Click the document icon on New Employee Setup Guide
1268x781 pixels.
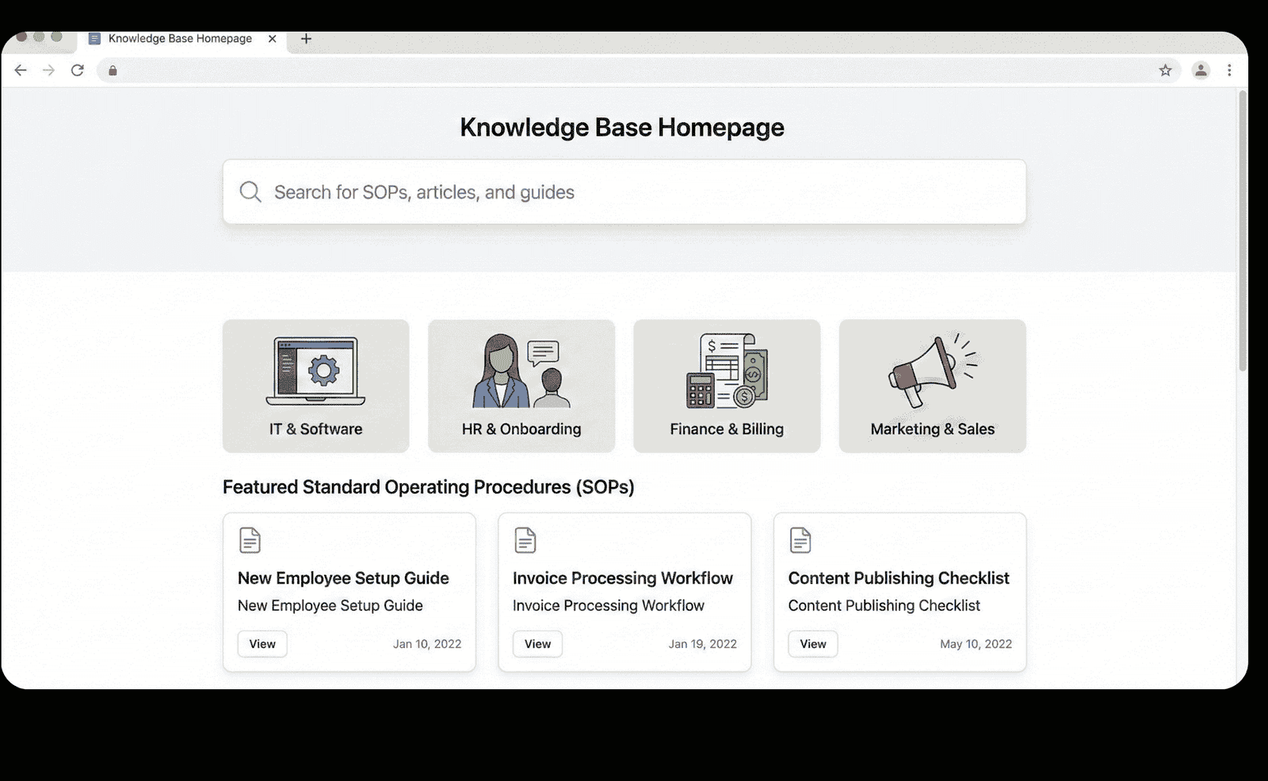coord(249,539)
